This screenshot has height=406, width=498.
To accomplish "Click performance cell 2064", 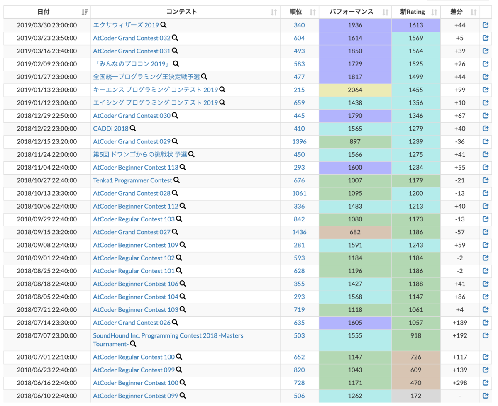I will pyautogui.click(x=355, y=90).
